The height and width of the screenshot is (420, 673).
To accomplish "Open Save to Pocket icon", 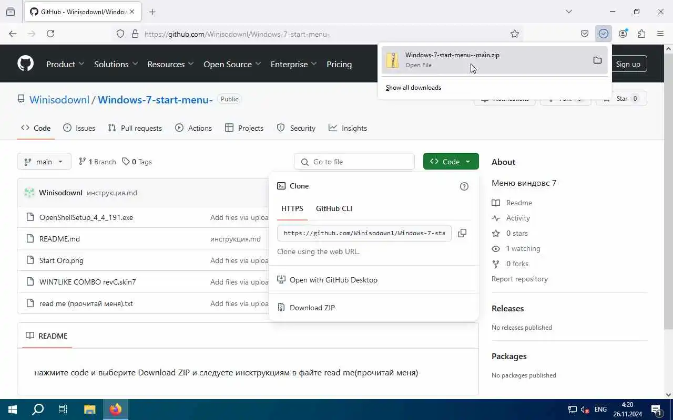I will [x=585, y=34].
